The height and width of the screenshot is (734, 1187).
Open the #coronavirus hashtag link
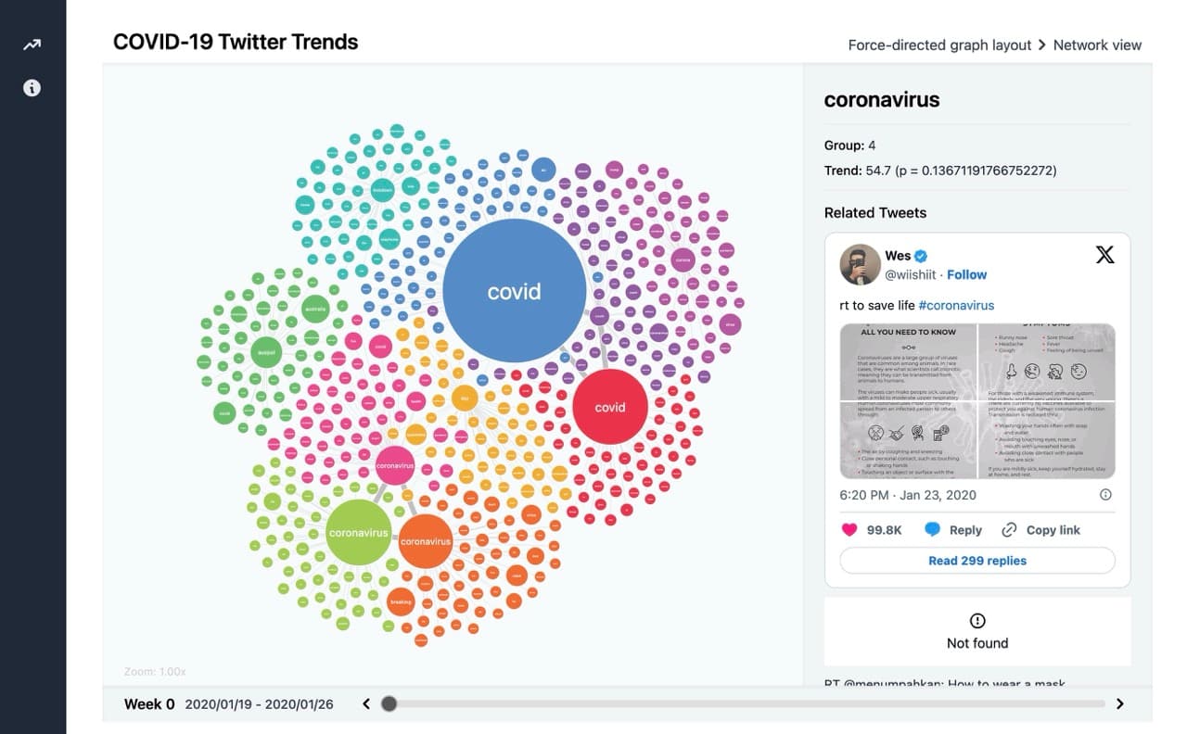click(x=955, y=305)
